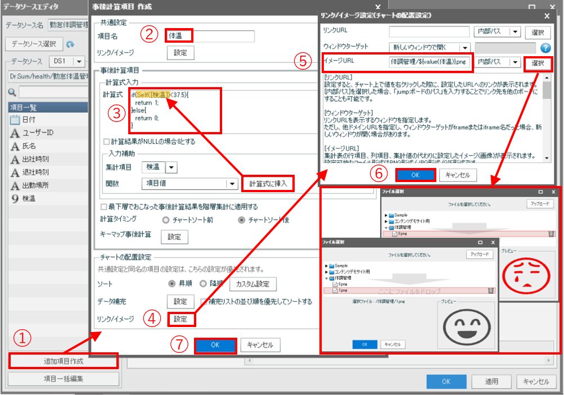Expand the 関数 dropdown showing 項目値
The height and width of the screenshot is (395, 564).
[232, 184]
